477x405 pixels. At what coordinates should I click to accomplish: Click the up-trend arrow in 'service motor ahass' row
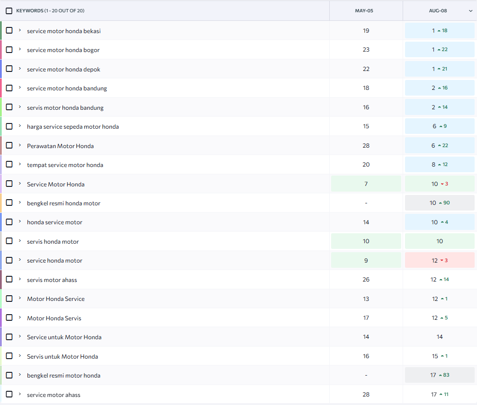(x=441, y=395)
